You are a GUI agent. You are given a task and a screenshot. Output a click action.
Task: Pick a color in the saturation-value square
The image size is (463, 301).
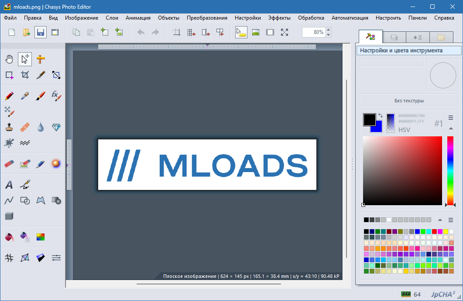[402, 170]
